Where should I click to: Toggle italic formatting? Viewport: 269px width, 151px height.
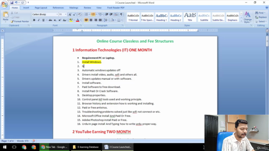pos(39,20)
